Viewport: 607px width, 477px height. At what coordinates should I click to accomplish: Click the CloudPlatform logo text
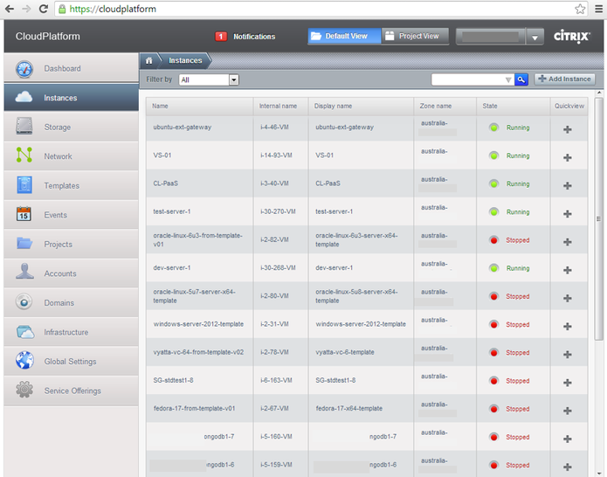point(48,37)
